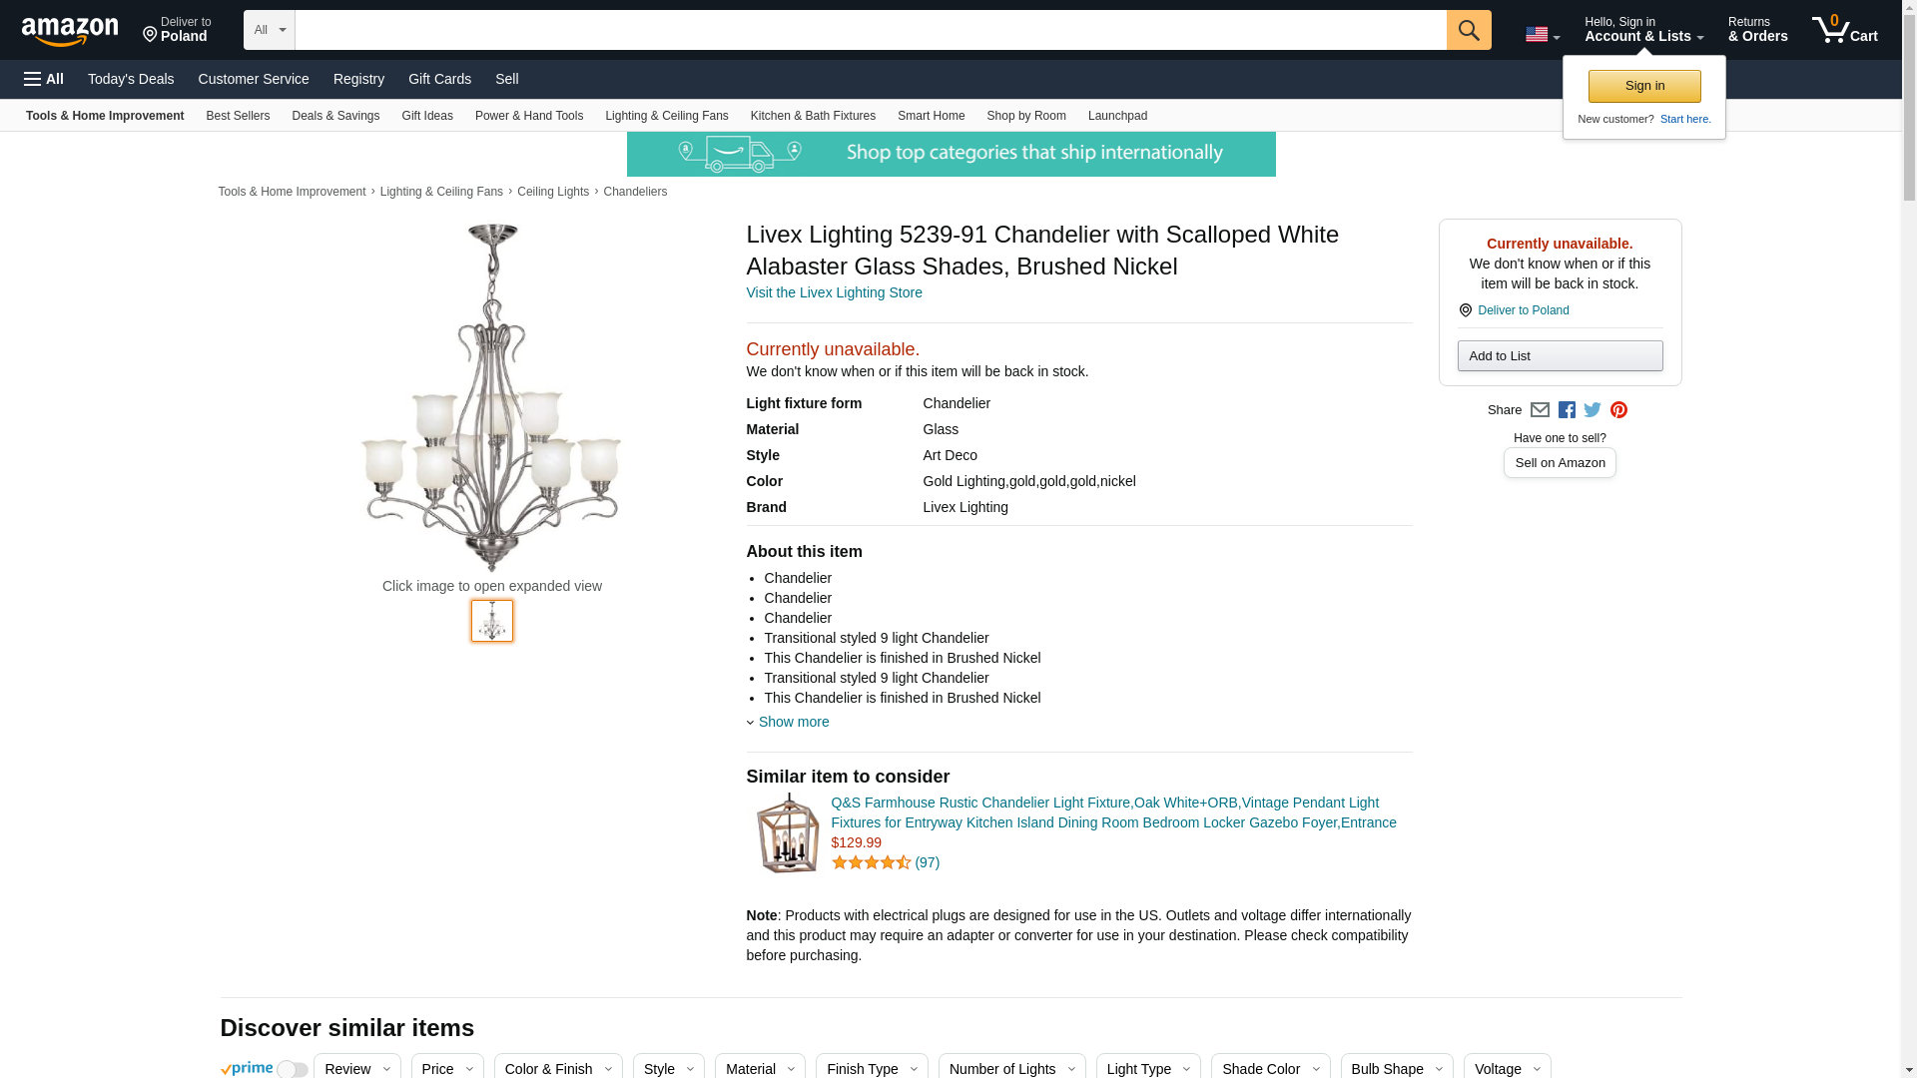
Task: Share via email envelope icon
Action: [1540, 410]
